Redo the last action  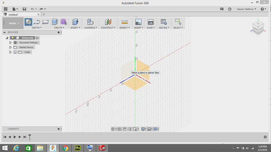tap(41, 9)
